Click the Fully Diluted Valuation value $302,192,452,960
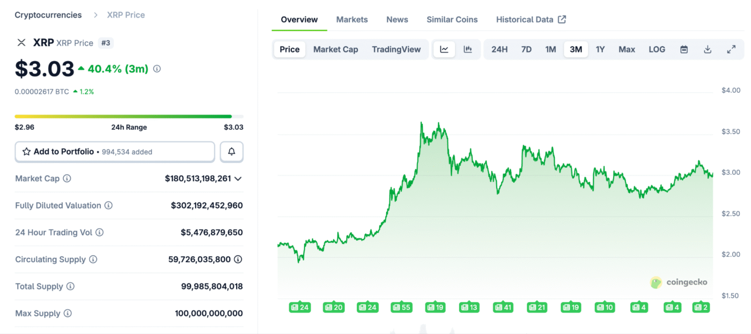The image size is (751, 334). tap(207, 205)
